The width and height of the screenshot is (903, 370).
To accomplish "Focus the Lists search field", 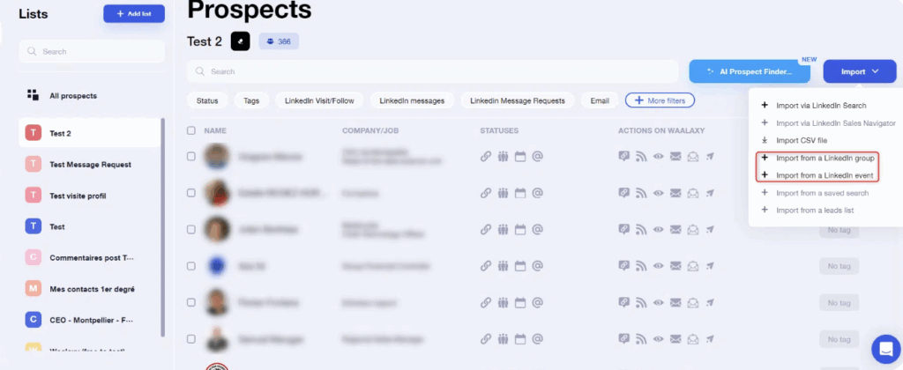I will point(92,51).
